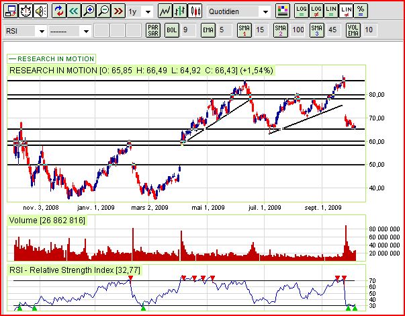This screenshot has height=316, width=405.
Task: Refresh the chart with the arrows icon
Action: coord(59,11)
